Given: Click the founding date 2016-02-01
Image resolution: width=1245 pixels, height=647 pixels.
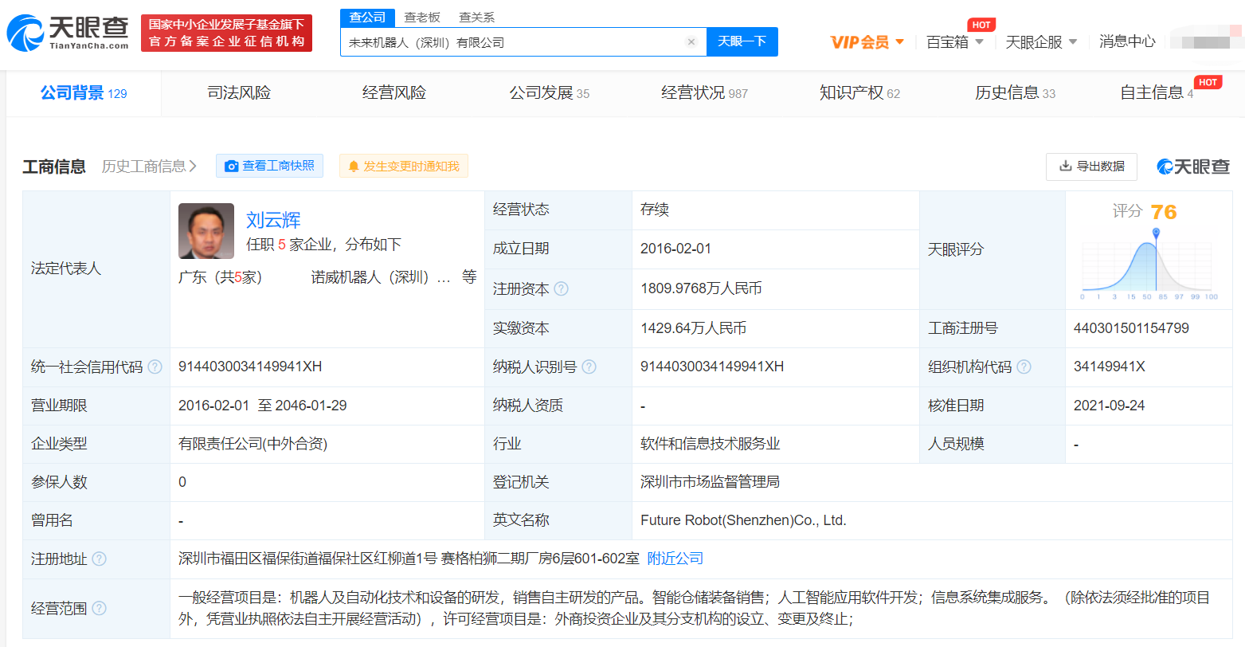Looking at the screenshot, I should click(675, 249).
